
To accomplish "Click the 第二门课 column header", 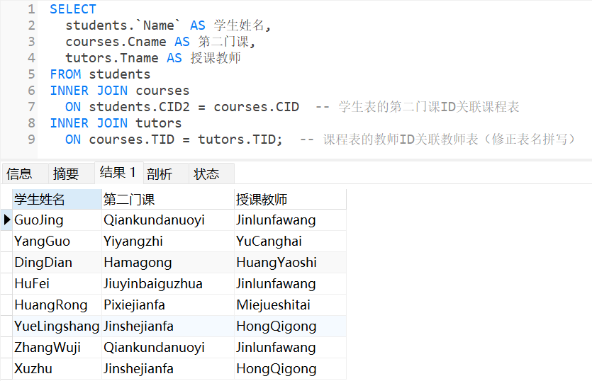I will (168, 199).
